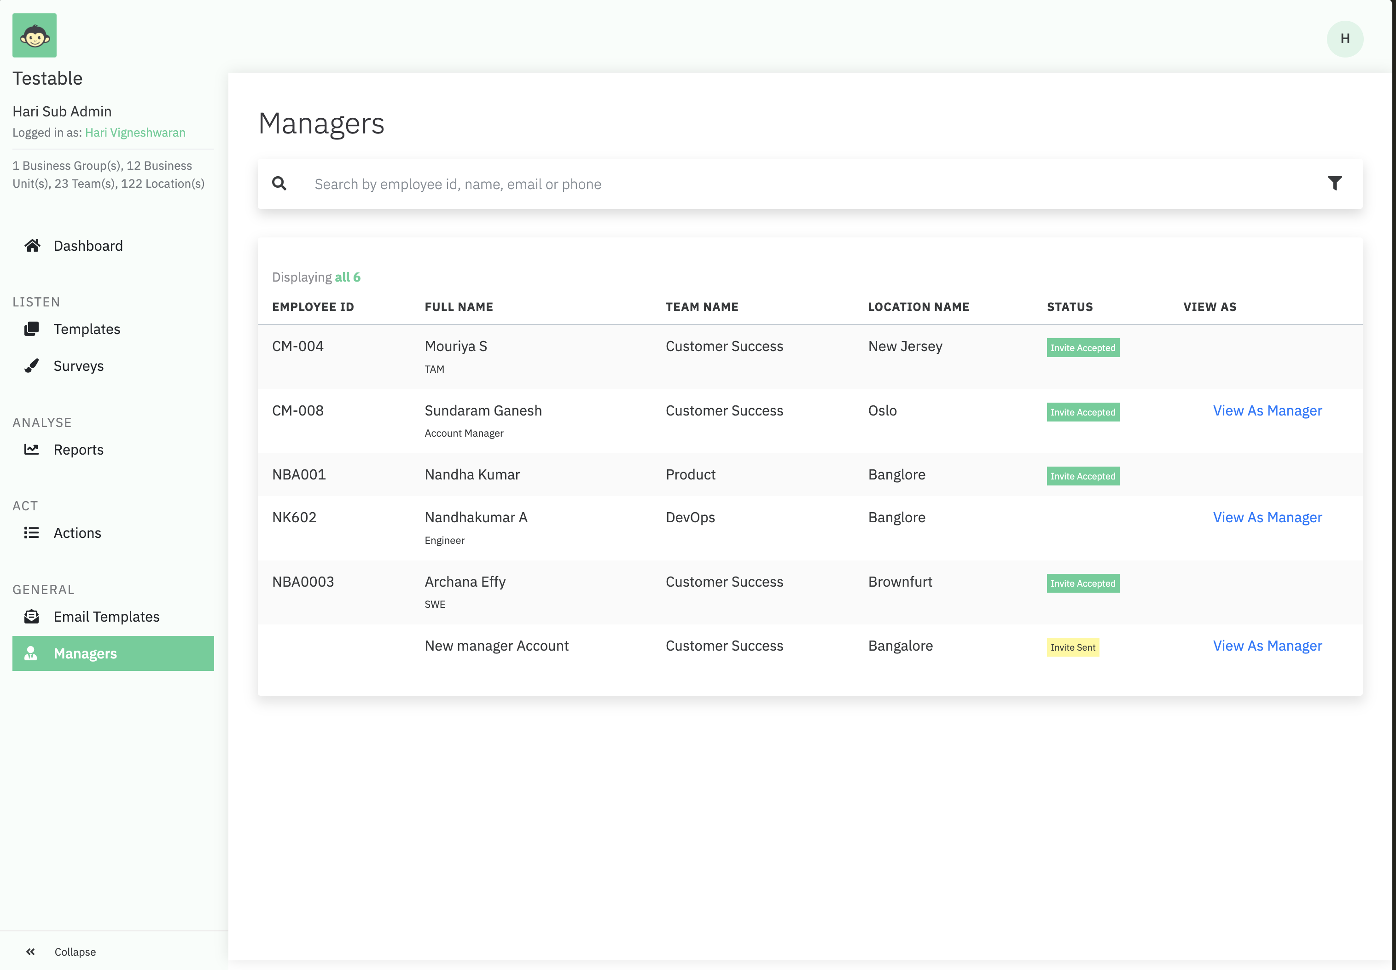
Task: Click the Hari Sub Admin label
Action: 62,112
